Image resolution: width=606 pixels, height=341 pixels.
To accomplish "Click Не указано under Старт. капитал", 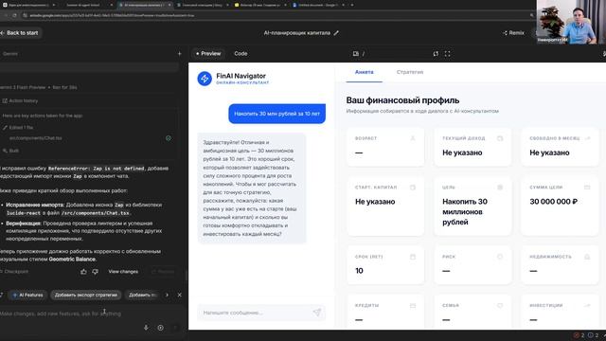I will click(375, 202).
